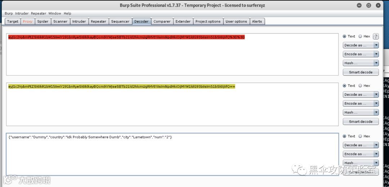Minimize the Burp Suite window
The image size is (389, 187).
coord(359,5)
